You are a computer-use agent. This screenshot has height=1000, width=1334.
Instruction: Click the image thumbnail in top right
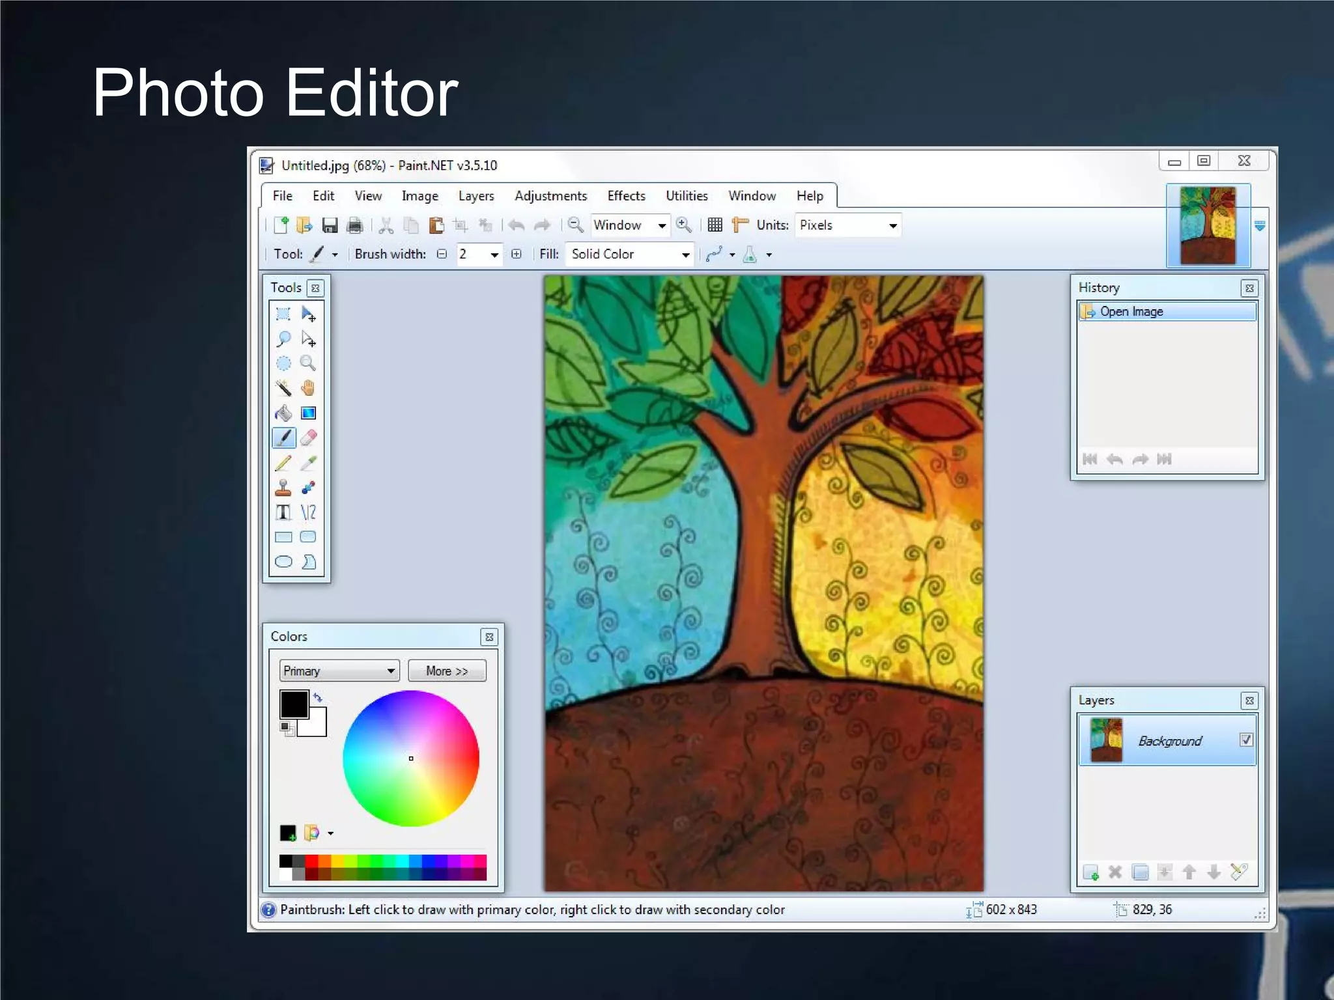[1208, 225]
